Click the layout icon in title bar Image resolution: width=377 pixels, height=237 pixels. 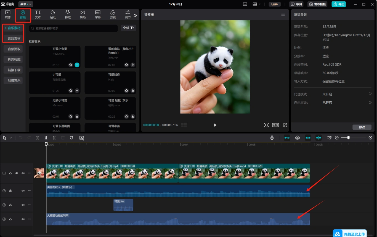254,4
